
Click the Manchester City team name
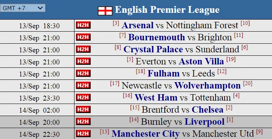pyautogui.click(x=146, y=134)
